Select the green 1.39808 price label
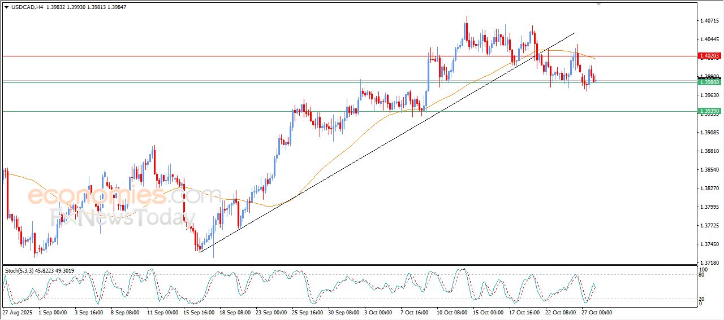Viewport: 724px width, 320px height. pos(709,82)
